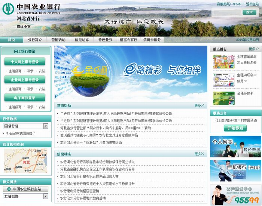This screenshot has height=206, width=262.
Task: Open the 手机银行 (wap) banner
Action: tap(235, 170)
